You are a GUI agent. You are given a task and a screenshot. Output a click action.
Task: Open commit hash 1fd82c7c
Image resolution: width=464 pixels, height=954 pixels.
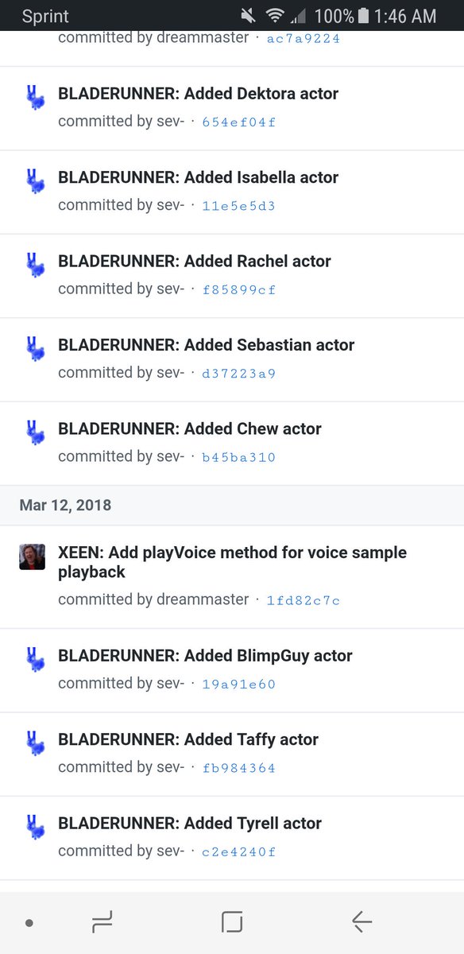[x=304, y=601]
